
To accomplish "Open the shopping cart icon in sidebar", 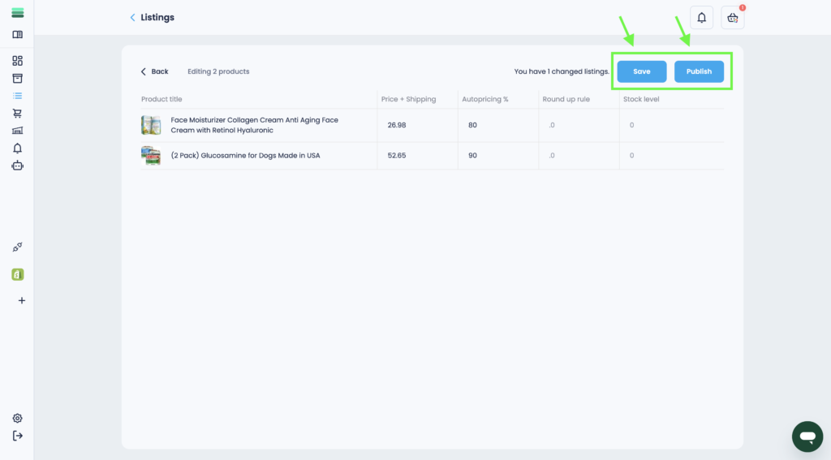I will pyautogui.click(x=18, y=114).
